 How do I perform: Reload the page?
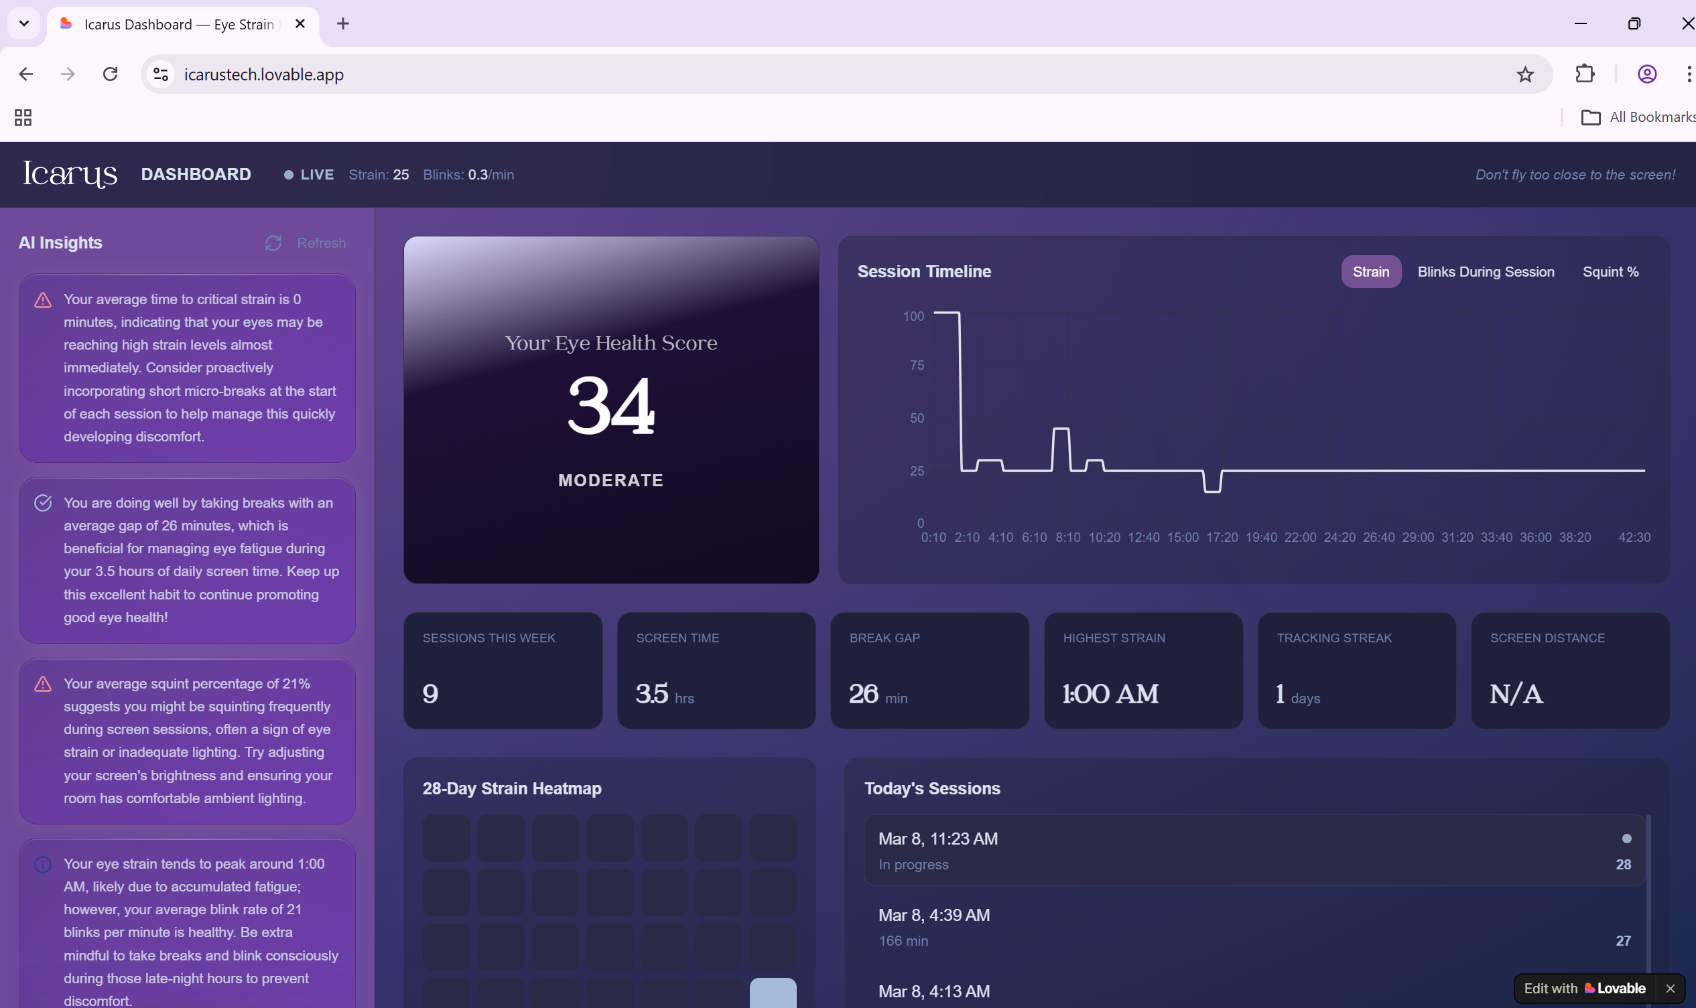(x=110, y=74)
